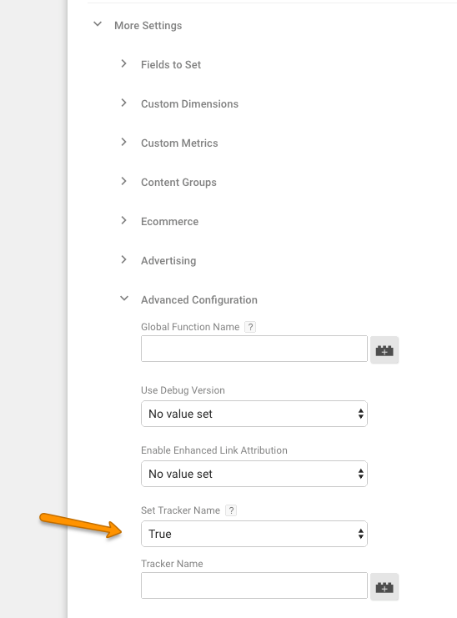Expand the Custom Metrics section
This screenshot has height=618, width=457.
[x=123, y=142]
